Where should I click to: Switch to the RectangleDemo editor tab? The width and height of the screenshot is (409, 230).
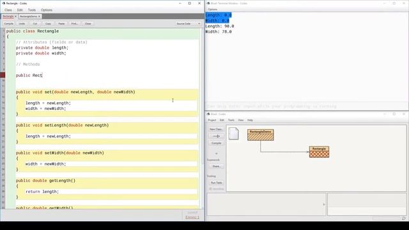point(28,17)
